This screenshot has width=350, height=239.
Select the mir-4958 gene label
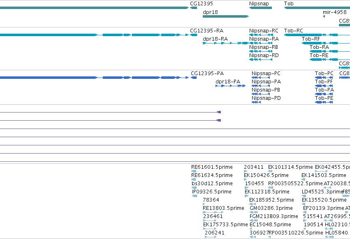pyautogui.click(x=334, y=12)
